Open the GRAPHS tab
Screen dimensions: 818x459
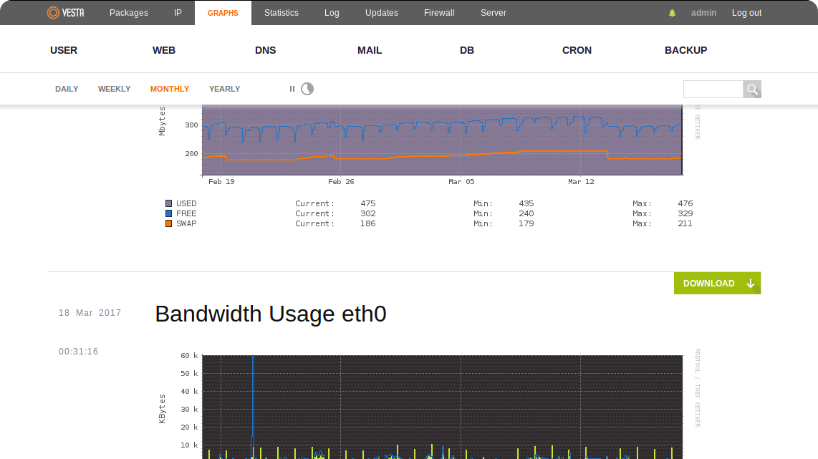click(223, 12)
